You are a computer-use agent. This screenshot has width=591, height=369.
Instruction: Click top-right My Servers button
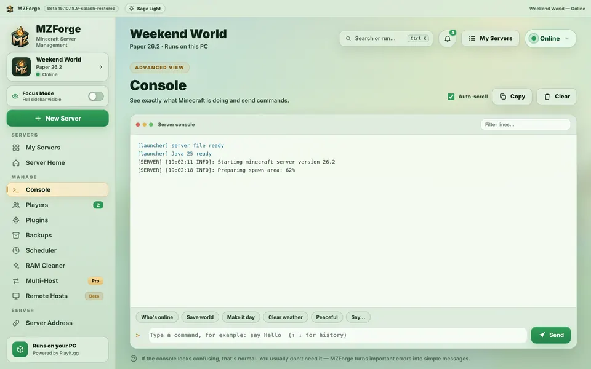491,38
